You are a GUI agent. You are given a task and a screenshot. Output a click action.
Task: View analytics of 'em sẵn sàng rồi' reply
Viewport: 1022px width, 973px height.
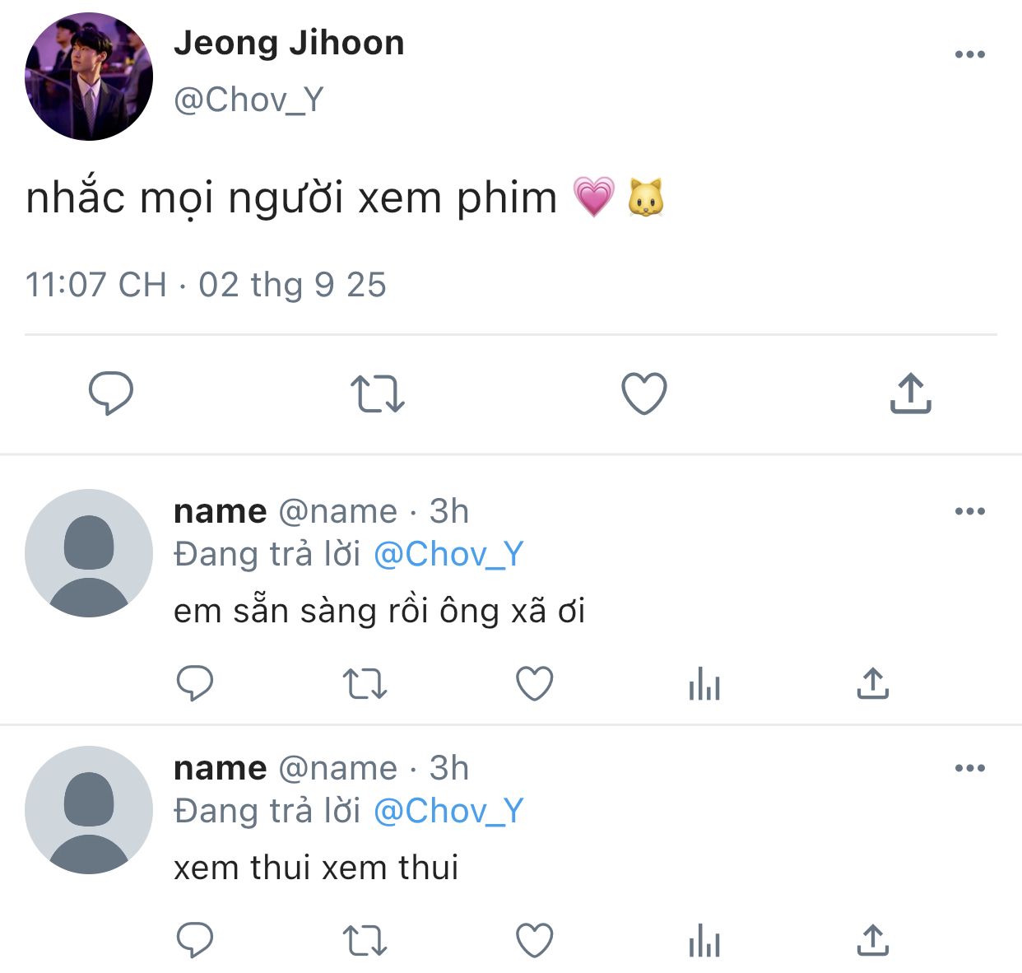pos(704,684)
